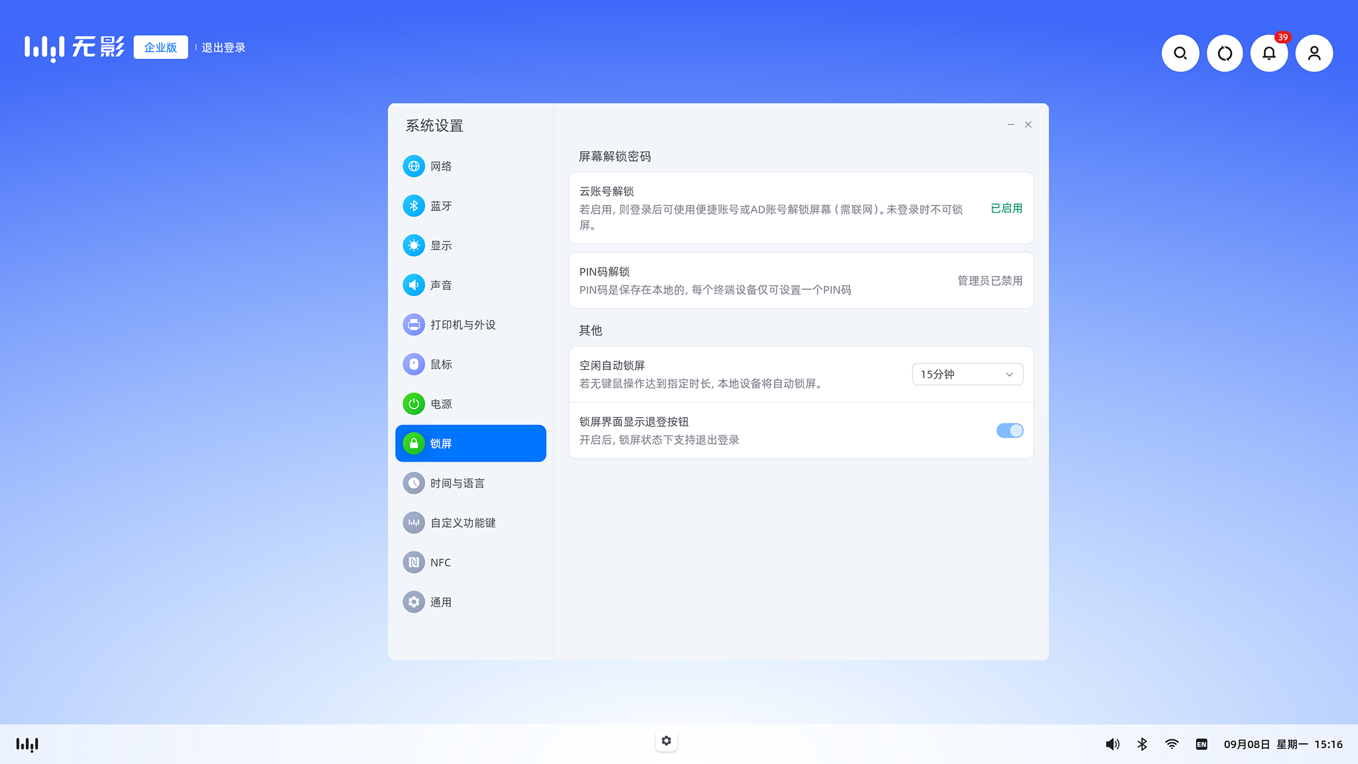Toggle 锁屏界面显示退登按钮 switch off
Viewport: 1358px width, 764px height.
(x=1010, y=430)
